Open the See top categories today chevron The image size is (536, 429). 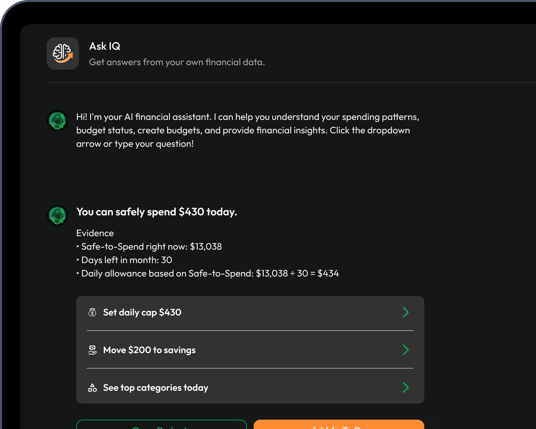pos(406,388)
